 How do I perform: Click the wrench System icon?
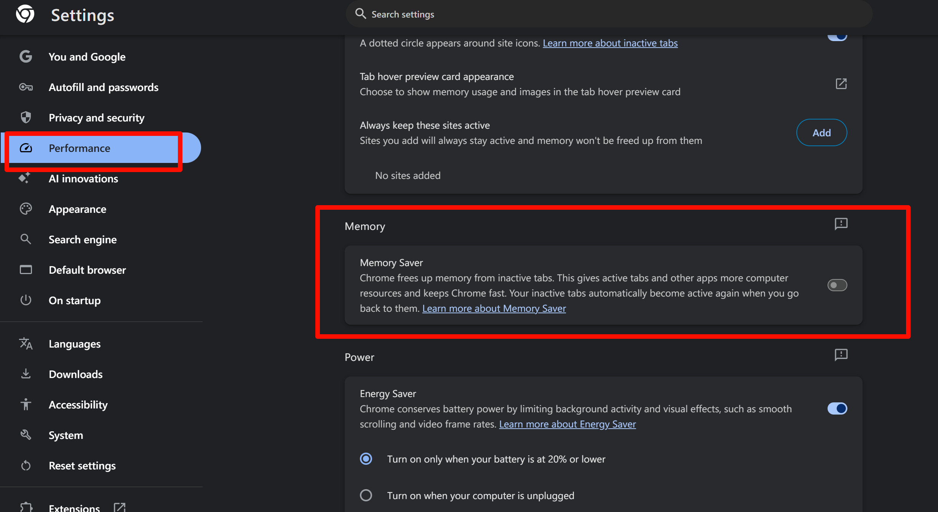coord(26,435)
